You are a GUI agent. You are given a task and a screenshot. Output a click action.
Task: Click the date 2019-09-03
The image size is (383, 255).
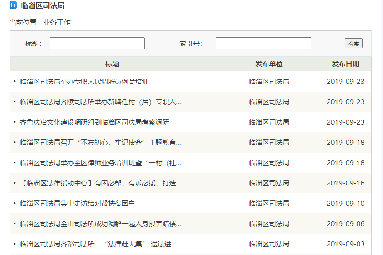tap(345, 244)
